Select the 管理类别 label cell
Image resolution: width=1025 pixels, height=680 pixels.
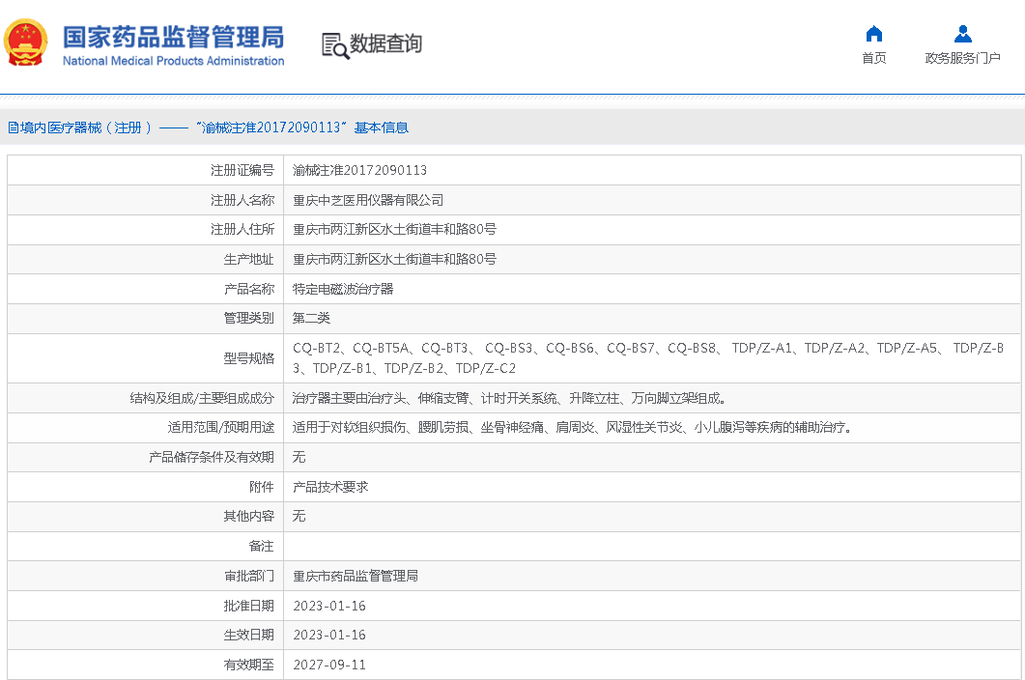(x=145, y=319)
